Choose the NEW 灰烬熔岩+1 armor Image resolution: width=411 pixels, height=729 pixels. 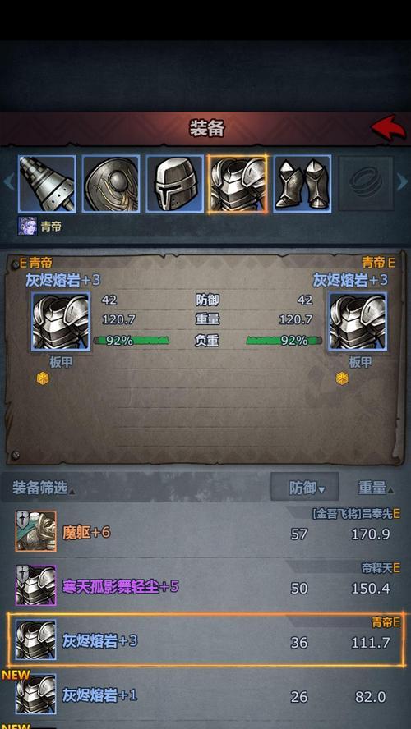(205, 695)
